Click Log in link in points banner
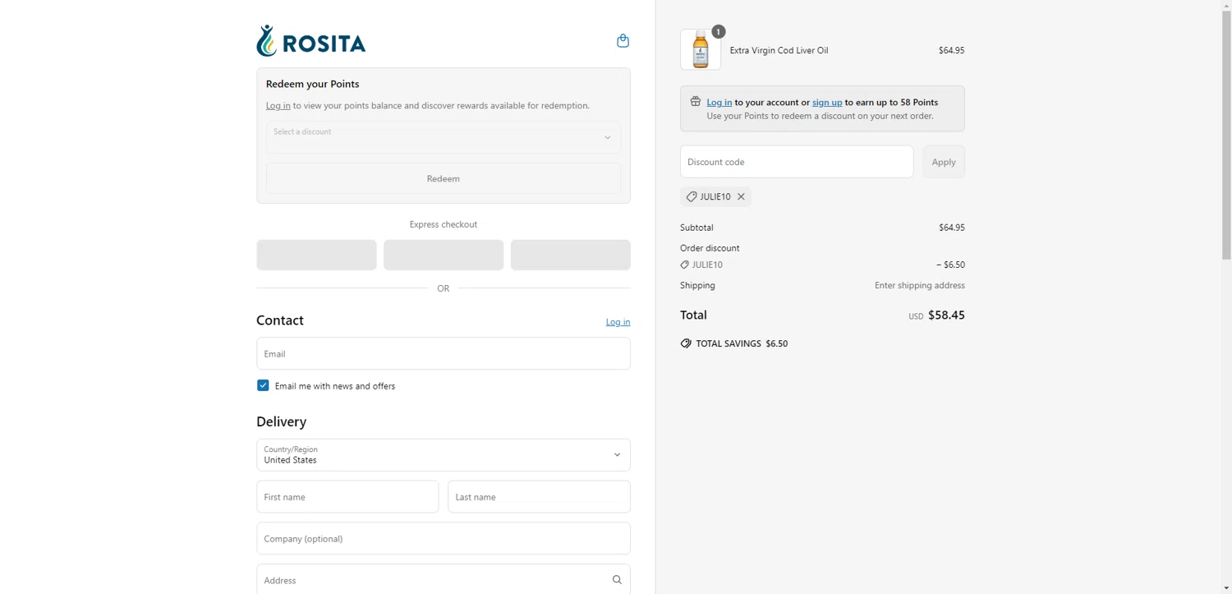1232x594 pixels. tap(719, 103)
